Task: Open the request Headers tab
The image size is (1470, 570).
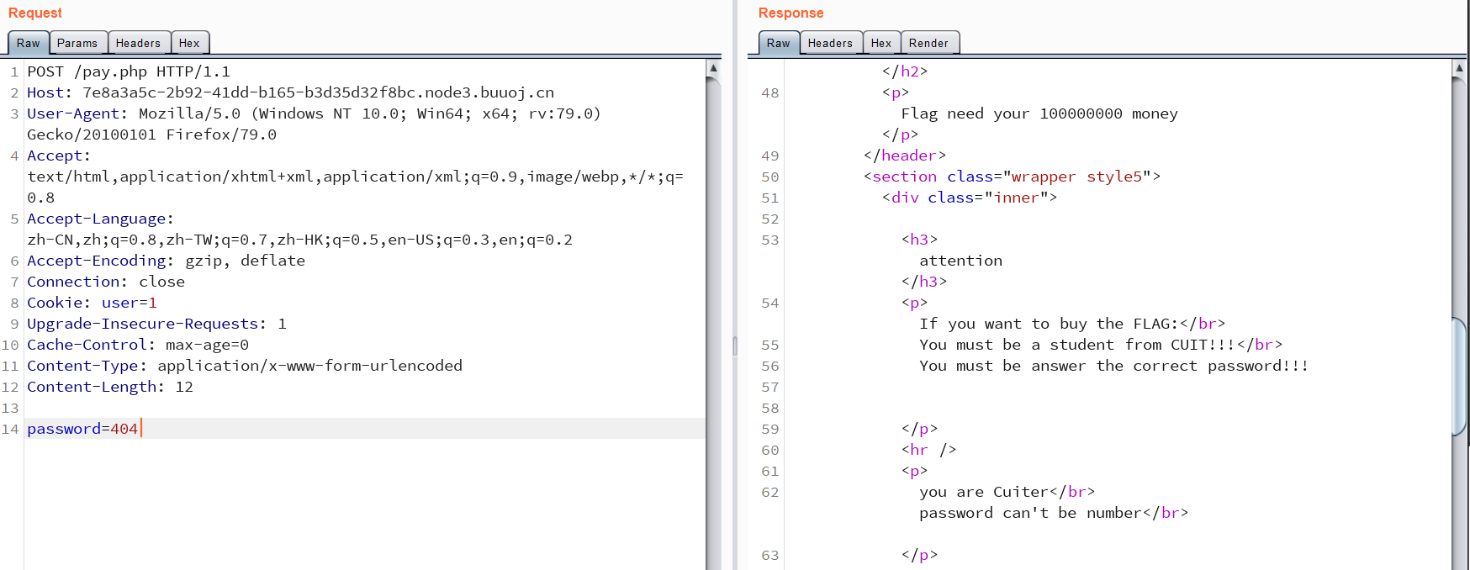Action: coord(138,43)
